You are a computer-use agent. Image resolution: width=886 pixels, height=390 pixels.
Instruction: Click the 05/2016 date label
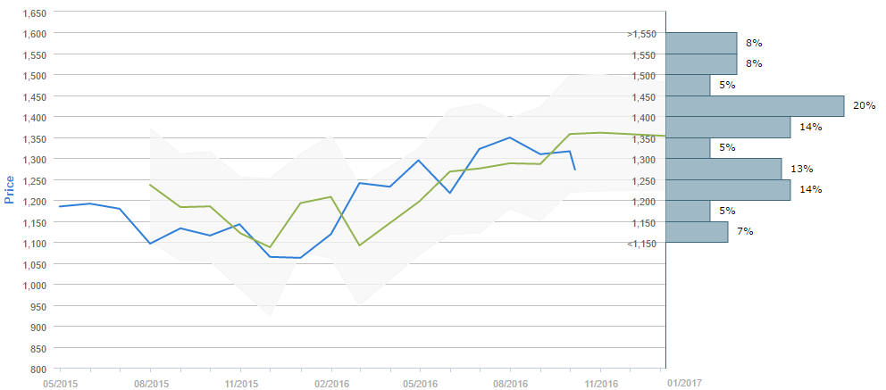(x=421, y=383)
